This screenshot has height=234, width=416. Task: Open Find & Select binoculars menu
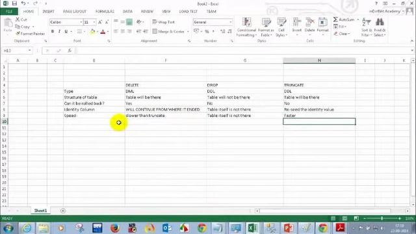(x=380, y=27)
